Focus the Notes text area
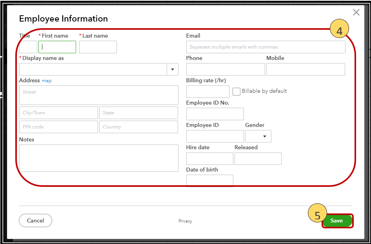This screenshot has width=371, height=244. click(x=98, y=158)
